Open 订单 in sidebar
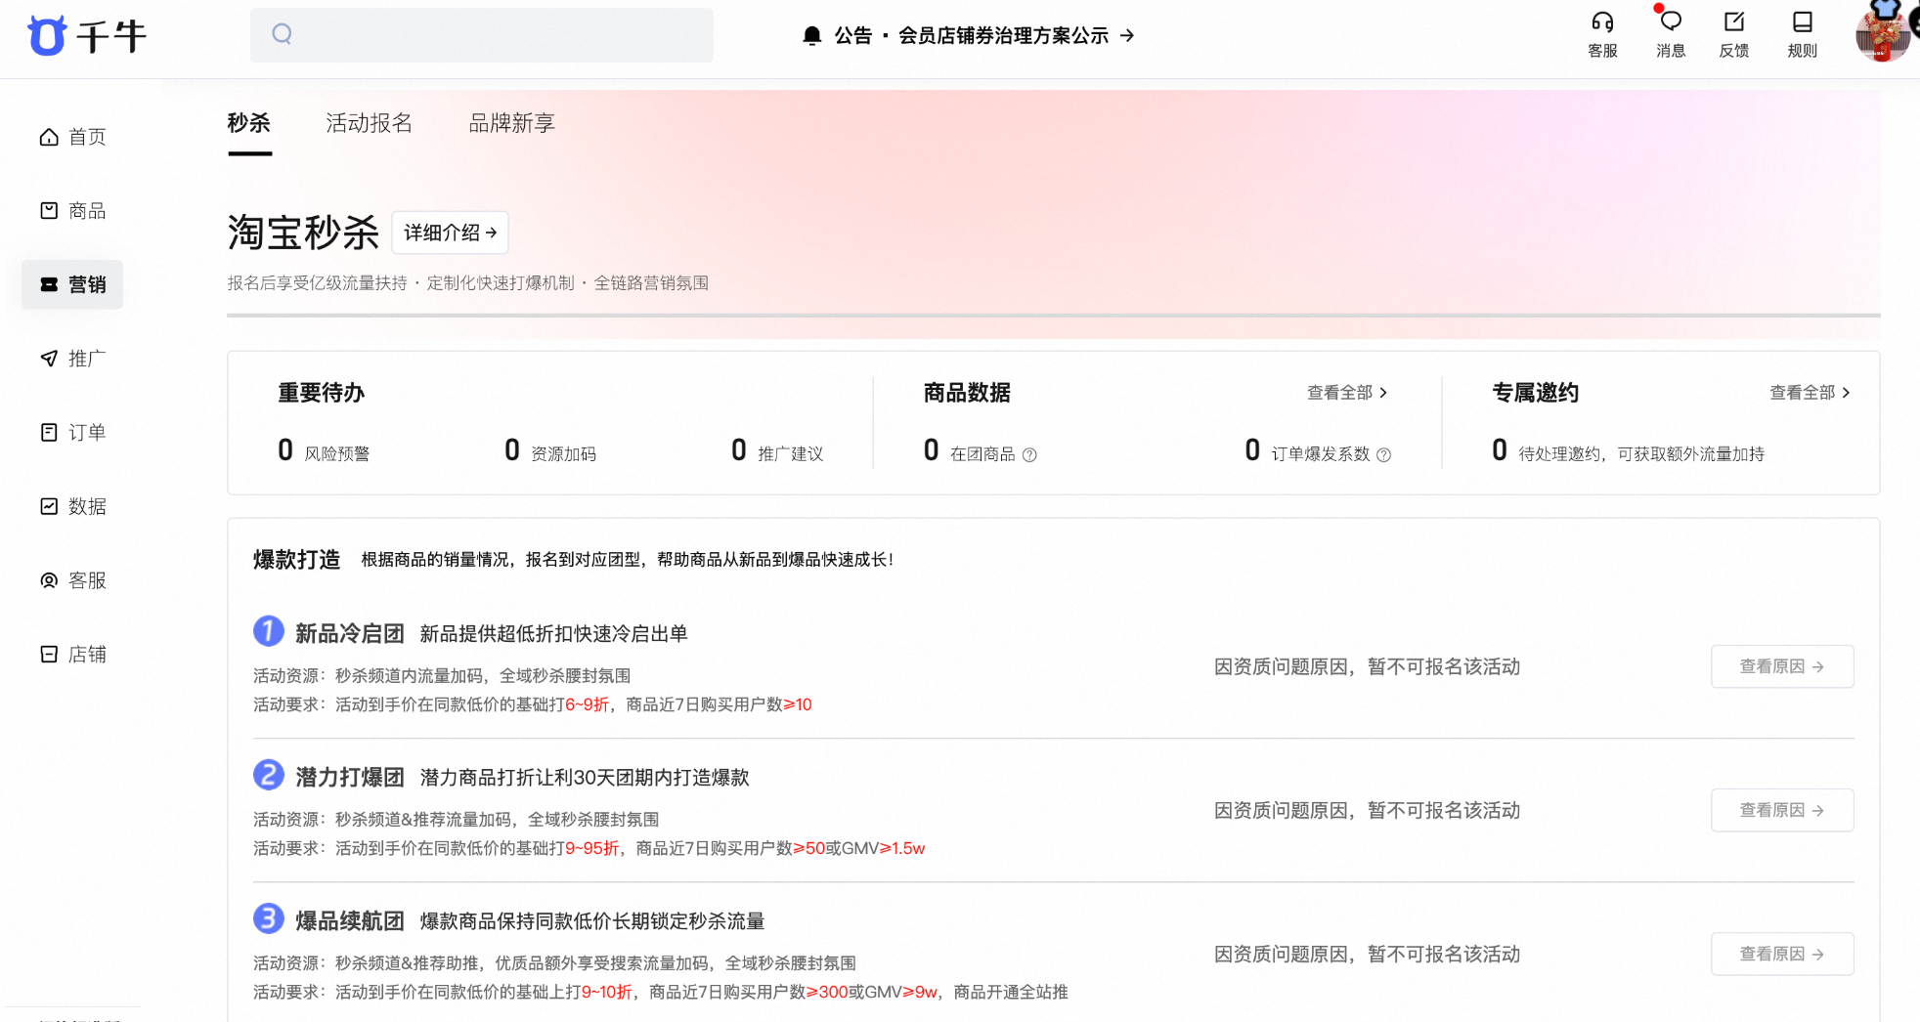The width and height of the screenshot is (1920, 1022). coord(72,432)
